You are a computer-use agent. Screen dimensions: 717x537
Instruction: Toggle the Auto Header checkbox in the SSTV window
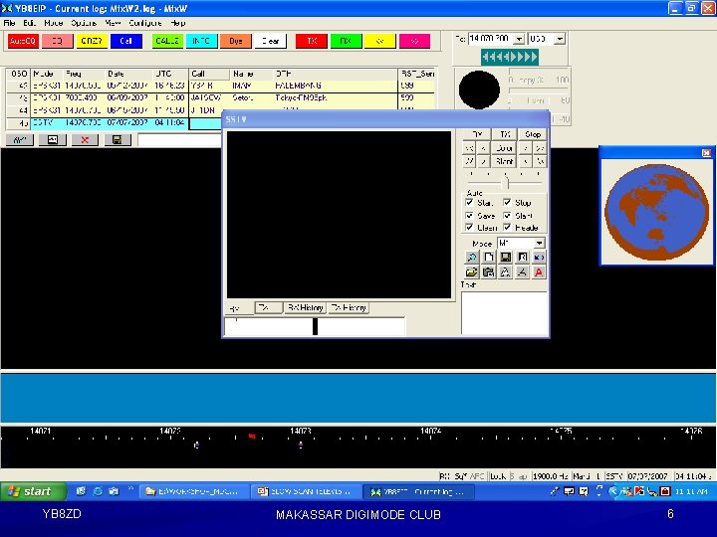[x=507, y=227]
